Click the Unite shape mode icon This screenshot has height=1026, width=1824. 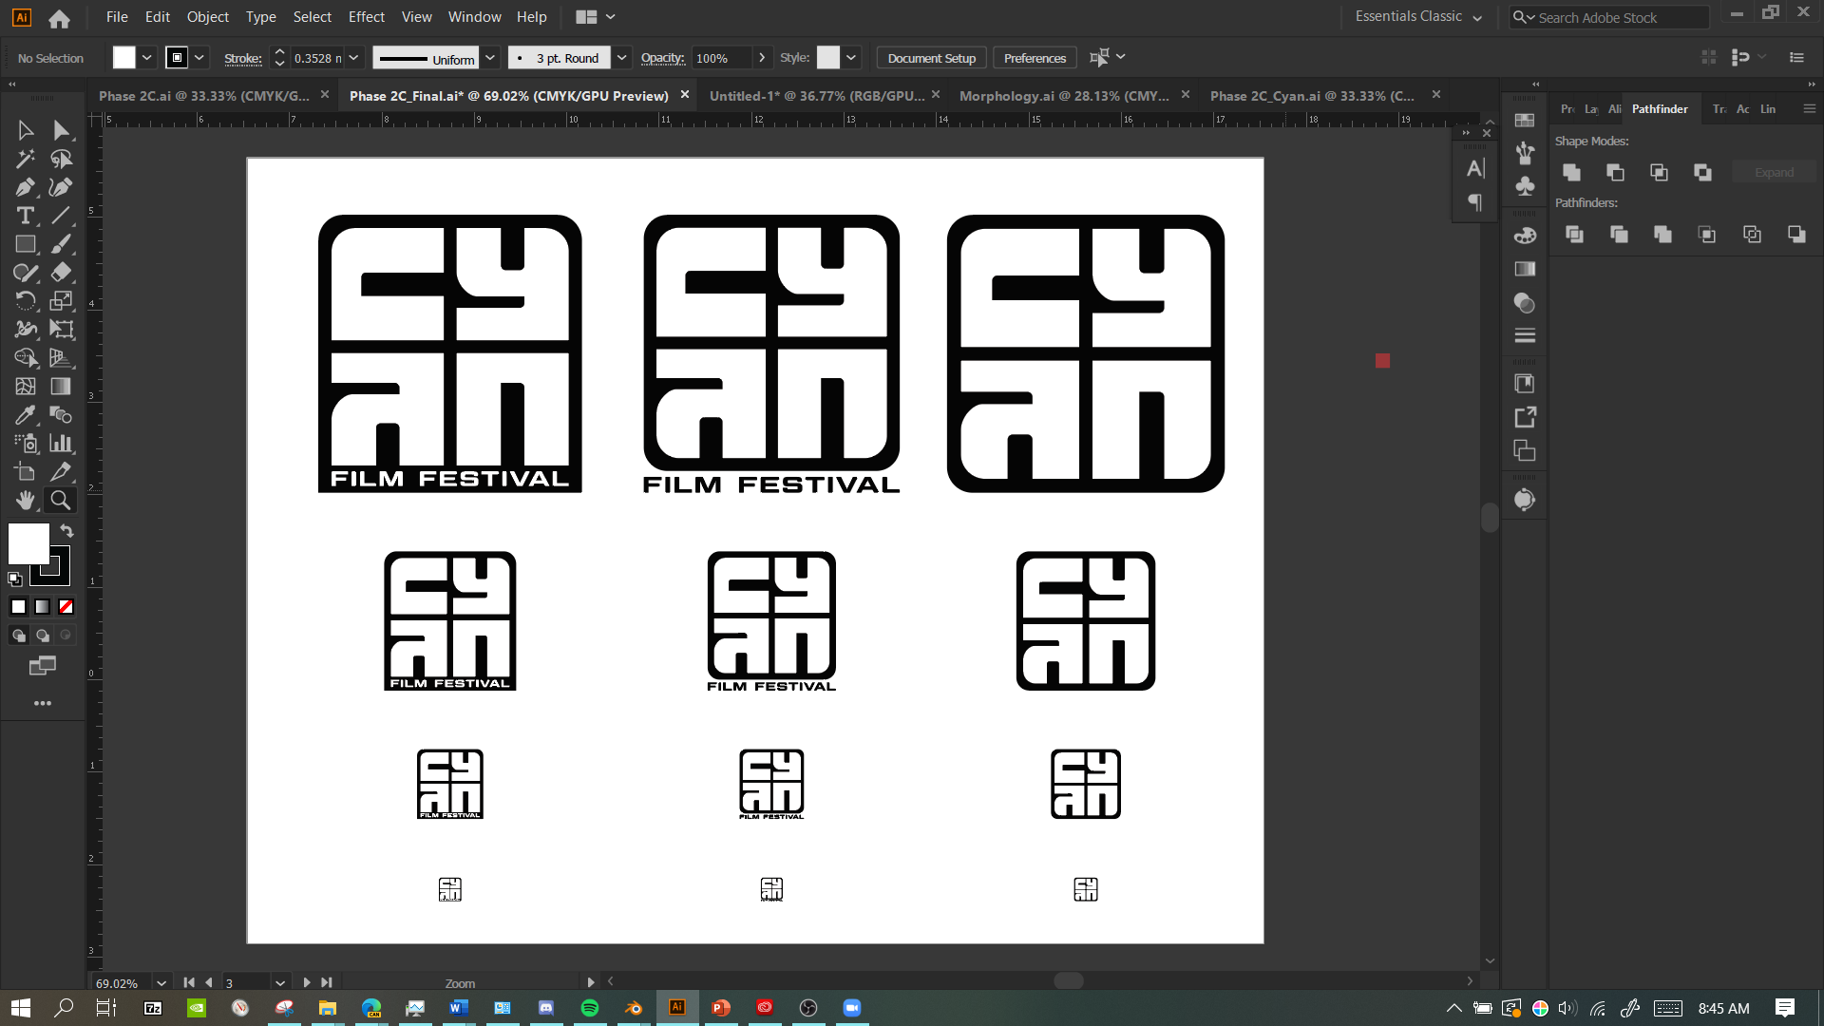(x=1571, y=172)
